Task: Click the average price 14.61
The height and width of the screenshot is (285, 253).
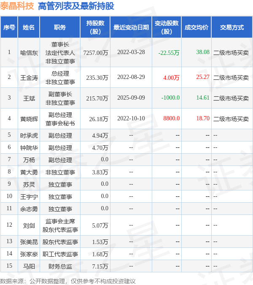Action: tap(203, 98)
